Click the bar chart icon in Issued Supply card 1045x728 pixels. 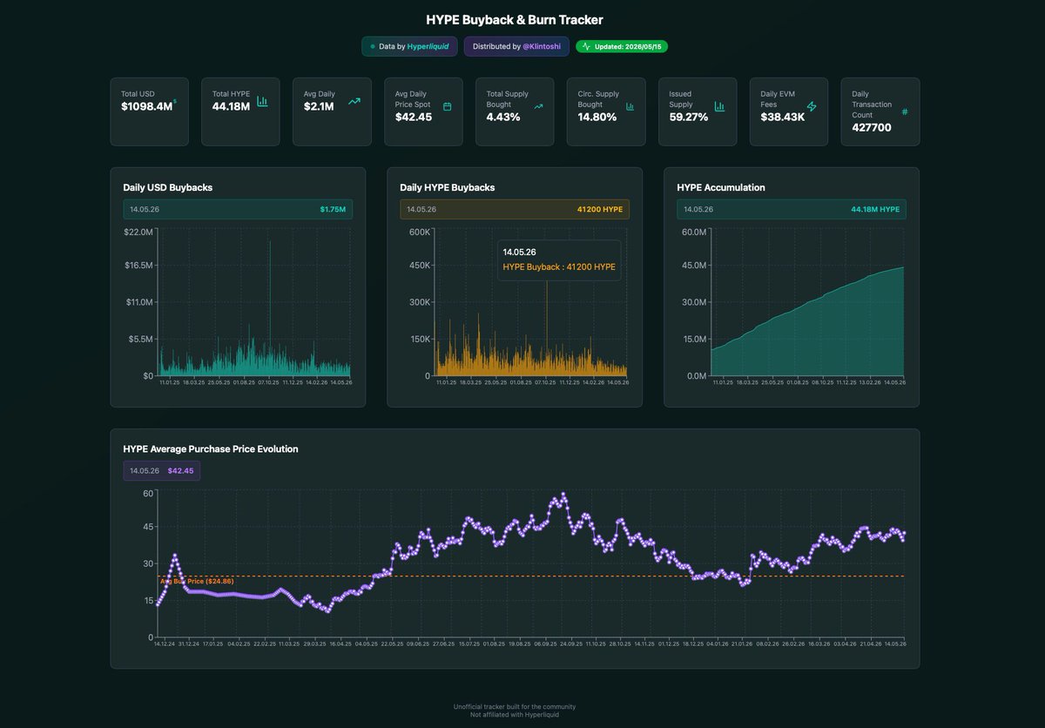point(719,106)
